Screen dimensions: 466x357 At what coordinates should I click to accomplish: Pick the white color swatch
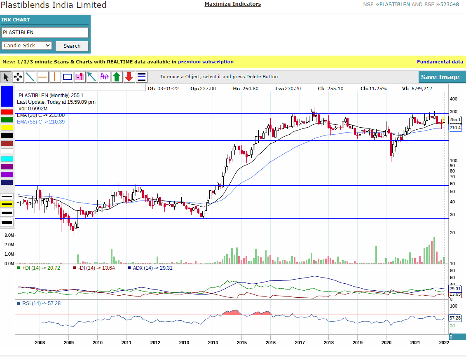click(x=7, y=151)
